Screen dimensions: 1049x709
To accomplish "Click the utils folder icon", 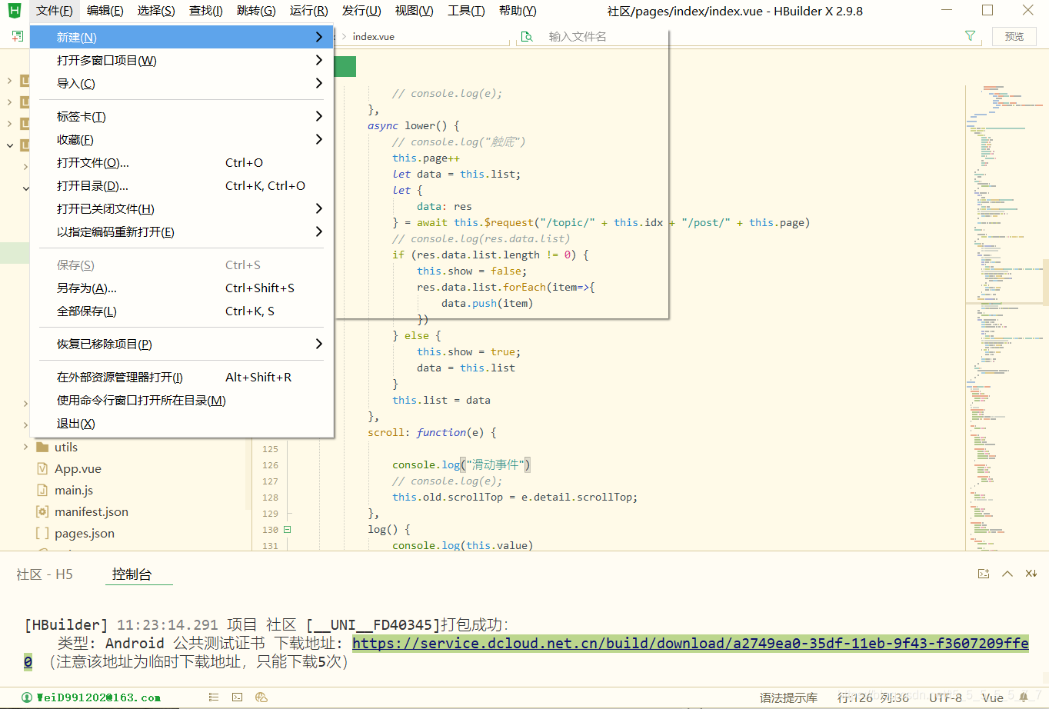I will click(42, 447).
